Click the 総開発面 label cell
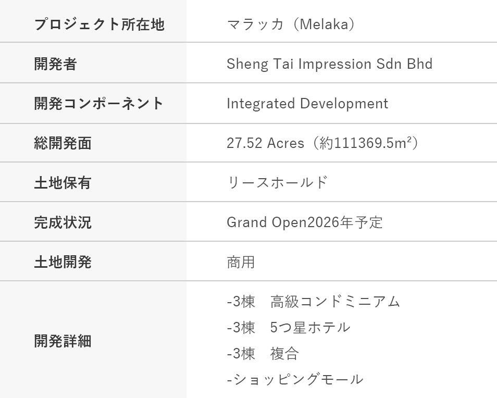This screenshot has width=497, height=398. click(x=63, y=143)
